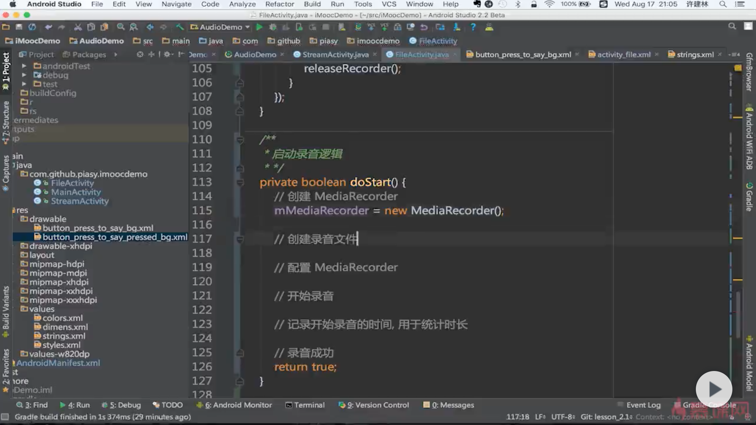Build the project with the hammer icon
This screenshot has height=425, width=756.
(x=180, y=27)
